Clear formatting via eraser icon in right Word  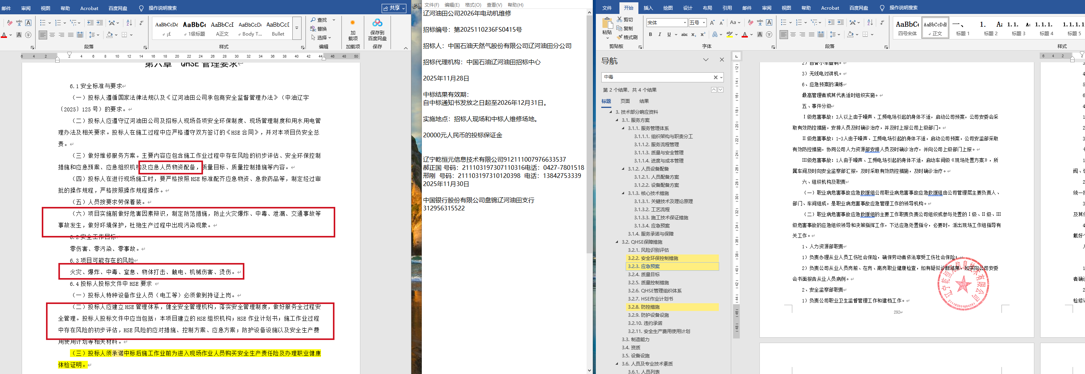tap(751, 22)
